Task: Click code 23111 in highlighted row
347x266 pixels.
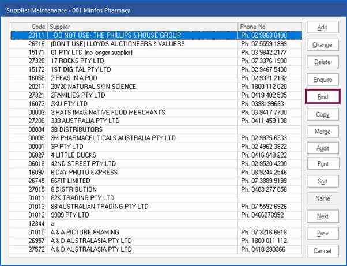Action: [x=36, y=35]
